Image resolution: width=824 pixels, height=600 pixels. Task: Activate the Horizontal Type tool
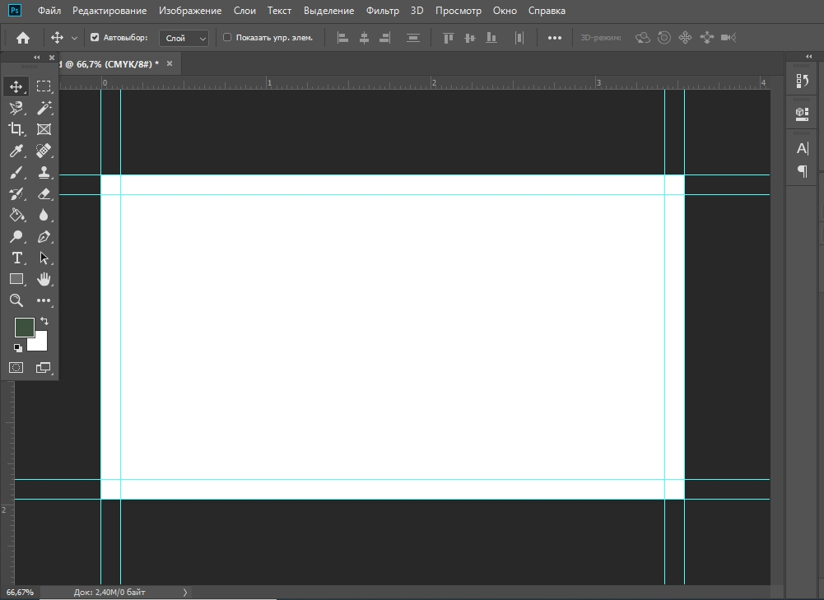click(x=16, y=258)
